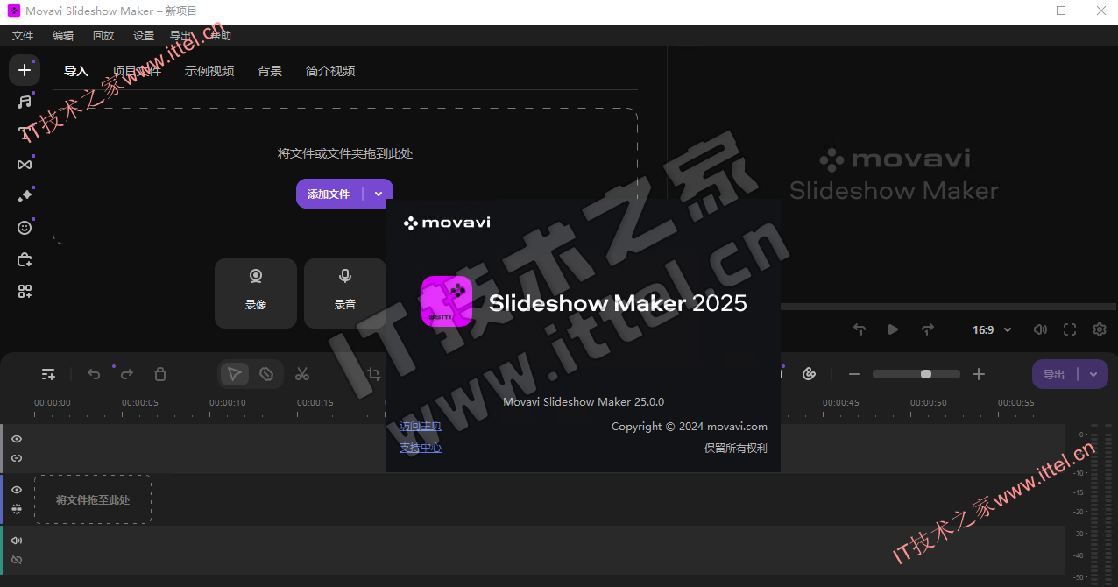Step to next frame in preview
The height and width of the screenshot is (587, 1118).
[927, 329]
